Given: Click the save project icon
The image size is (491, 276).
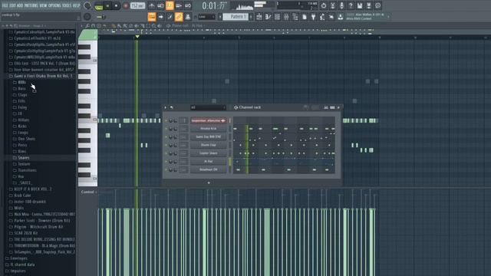Looking at the screenshot, I should tap(360, 5).
